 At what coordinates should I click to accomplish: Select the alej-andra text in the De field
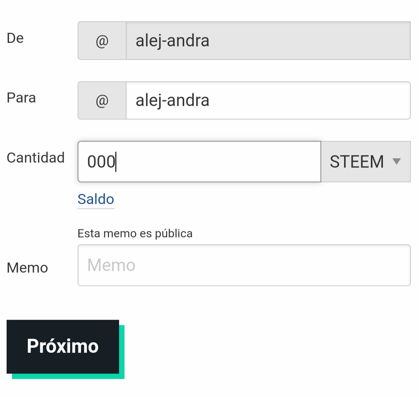click(x=172, y=41)
